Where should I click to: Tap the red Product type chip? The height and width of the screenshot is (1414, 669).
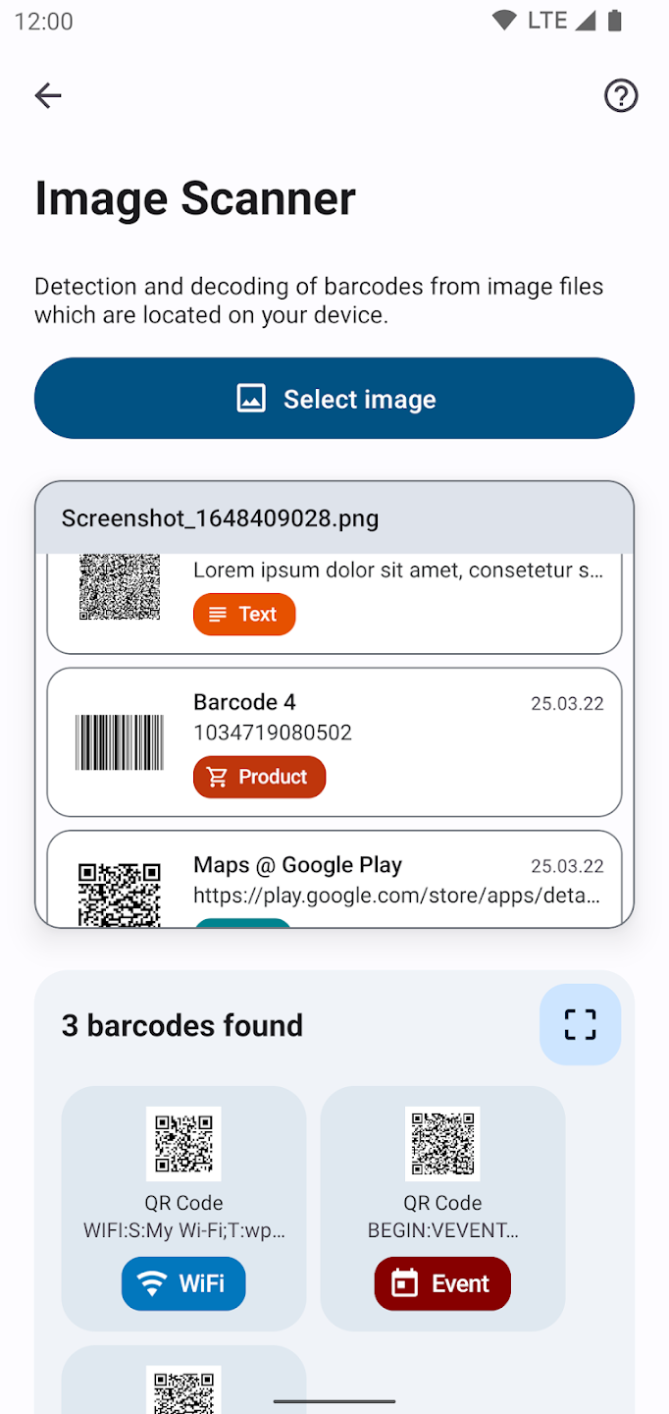coord(259,777)
